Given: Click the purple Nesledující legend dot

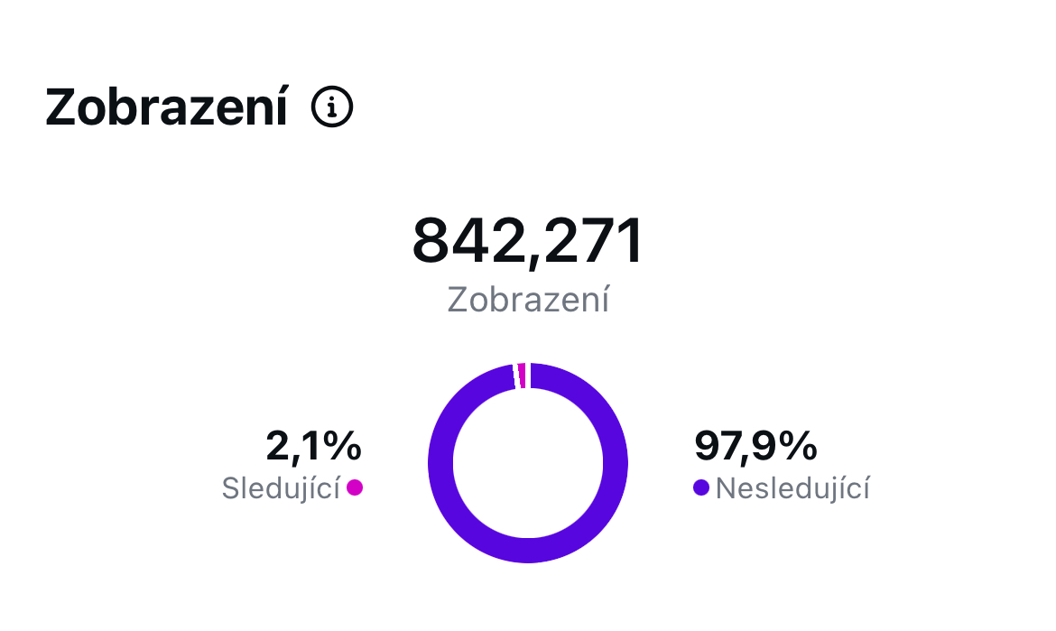Looking at the screenshot, I should (x=700, y=488).
